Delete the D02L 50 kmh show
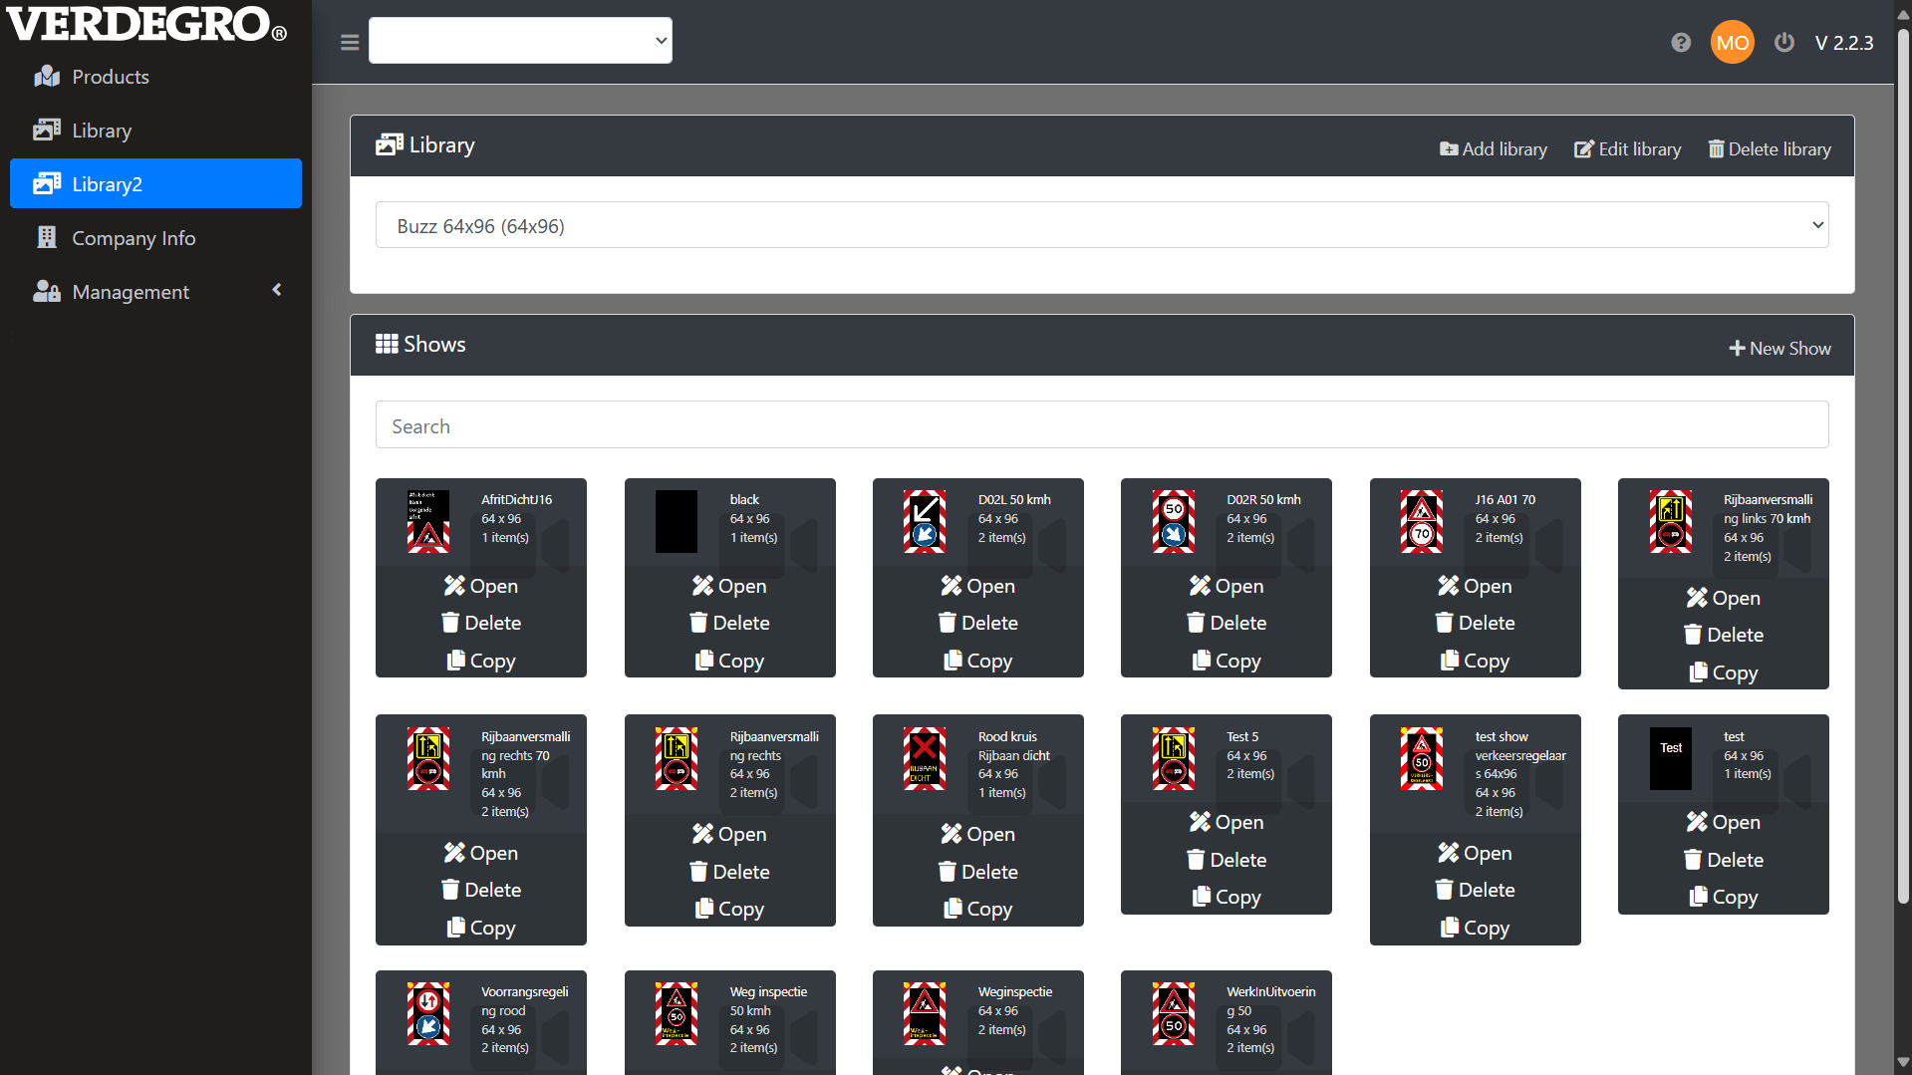Viewport: 1912px width, 1075px height. [x=978, y=623]
